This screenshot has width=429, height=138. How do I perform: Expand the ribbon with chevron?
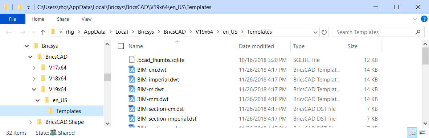point(414,19)
